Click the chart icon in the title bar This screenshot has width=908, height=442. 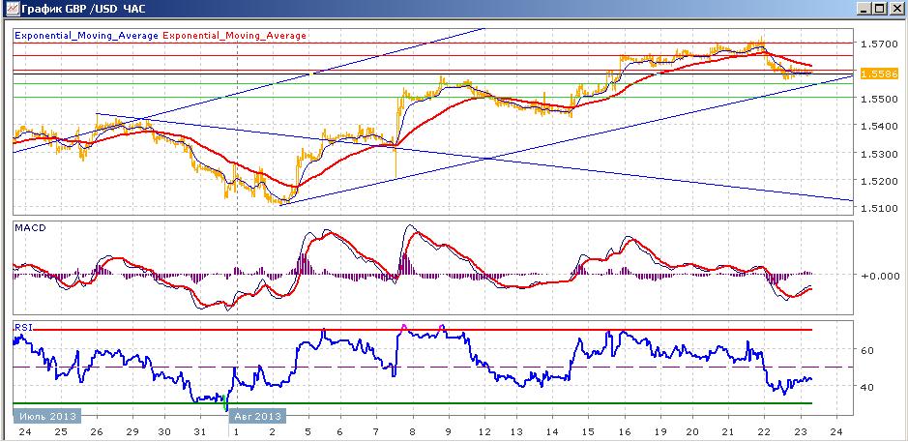coord(11,9)
